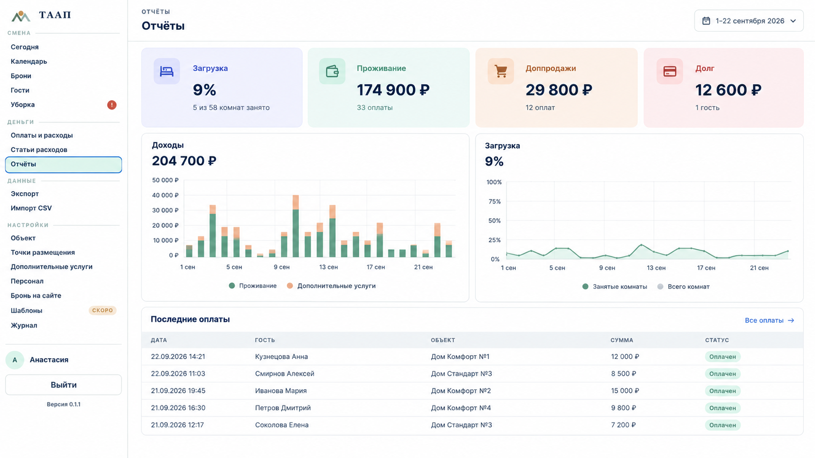Click the red alert badge next to Уборка

click(x=112, y=105)
